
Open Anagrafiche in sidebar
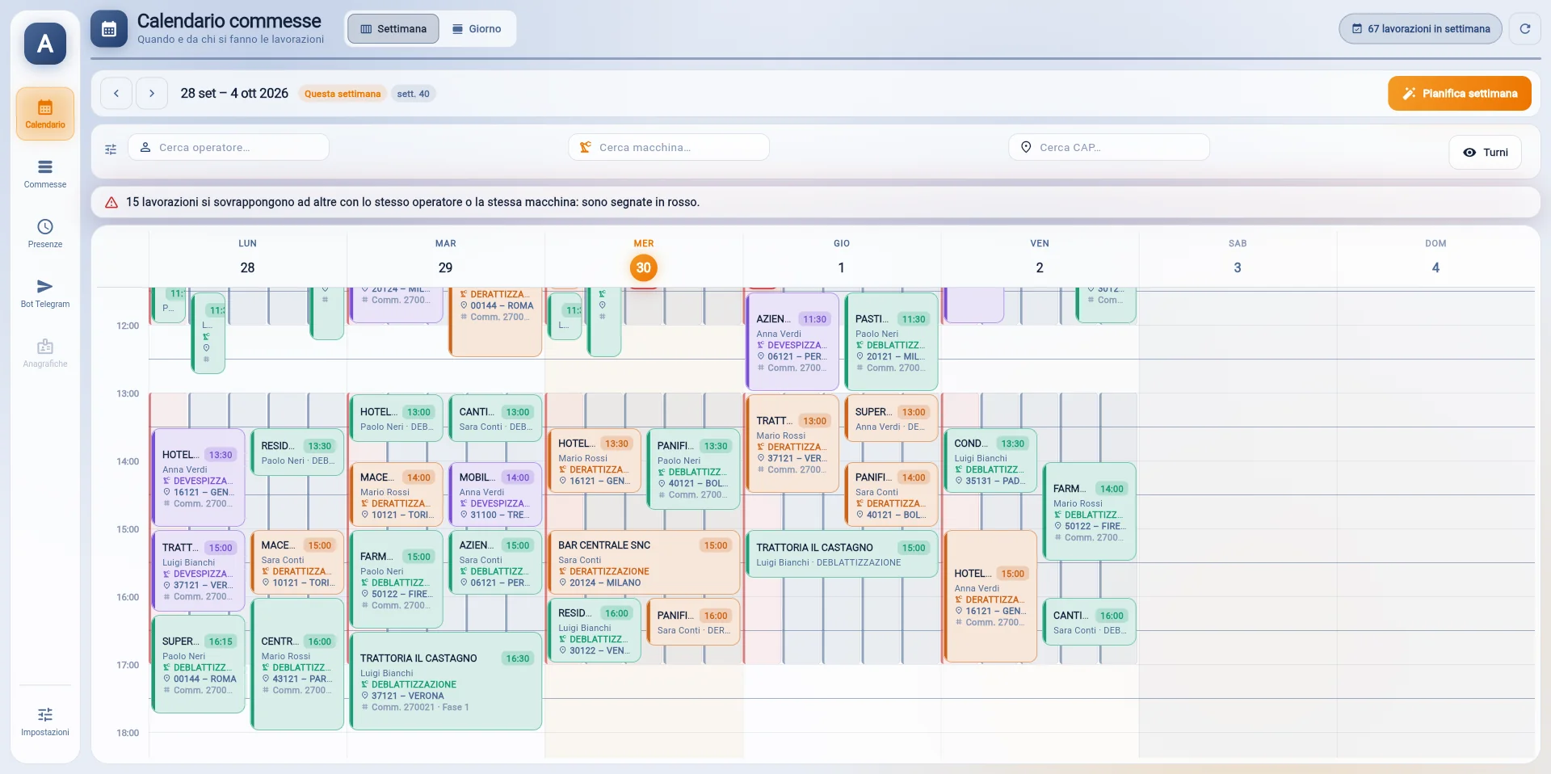pos(45,353)
